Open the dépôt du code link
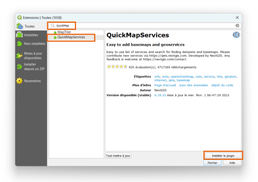This screenshot has height=182, width=258. coord(222,85)
